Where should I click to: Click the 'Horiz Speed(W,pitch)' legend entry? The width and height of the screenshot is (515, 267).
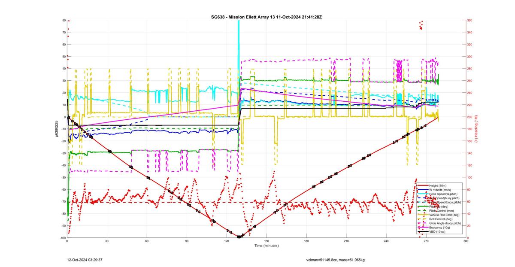point(443,194)
